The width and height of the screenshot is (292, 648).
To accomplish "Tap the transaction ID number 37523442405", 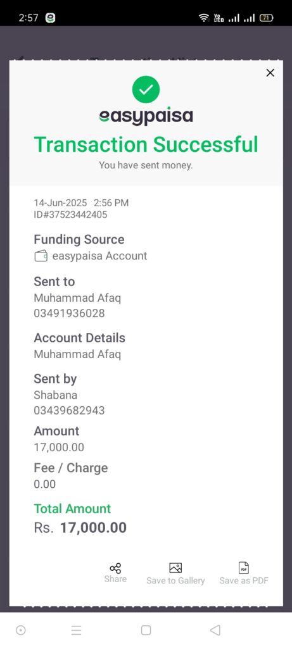I will pos(70,215).
